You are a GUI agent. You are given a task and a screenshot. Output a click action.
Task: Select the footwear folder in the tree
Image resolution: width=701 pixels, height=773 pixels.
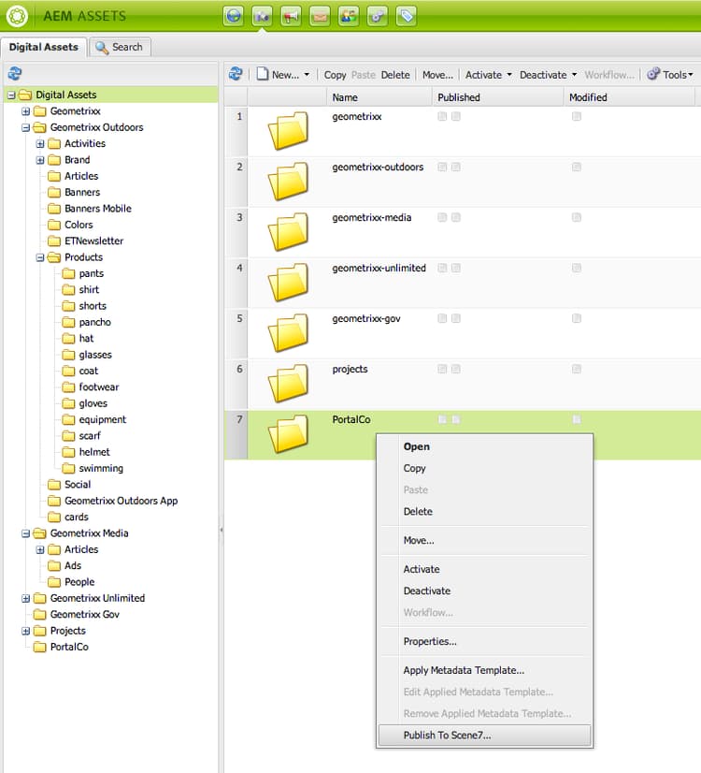(x=98, y=387)
